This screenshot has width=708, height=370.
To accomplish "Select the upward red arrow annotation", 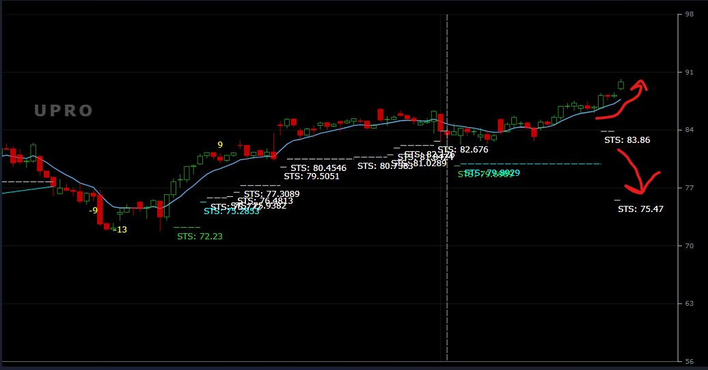I will tap(622, 98).
